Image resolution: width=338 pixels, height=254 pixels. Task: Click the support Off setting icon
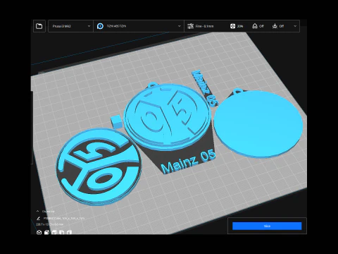click(x=255, y=26)
